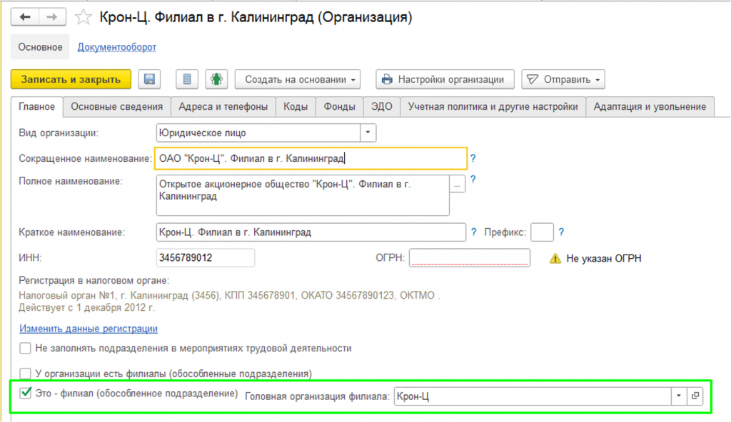This screenshot has height=422, width=731.
Task: Select the Основное section
Action: tap(40, 47)
